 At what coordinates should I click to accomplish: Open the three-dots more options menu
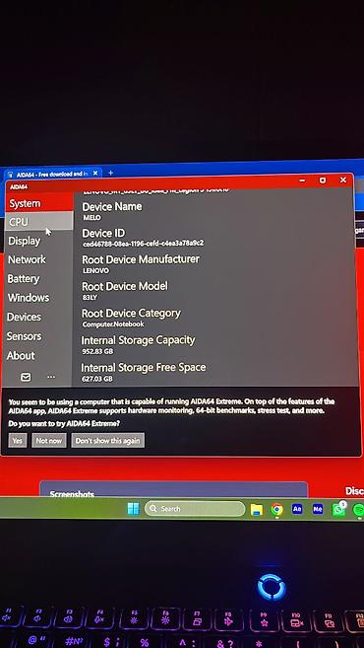click(x=51, y=377)
